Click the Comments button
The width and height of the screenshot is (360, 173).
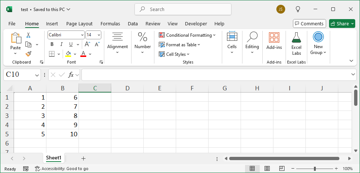pyautogui.click(x=310, y=24)
